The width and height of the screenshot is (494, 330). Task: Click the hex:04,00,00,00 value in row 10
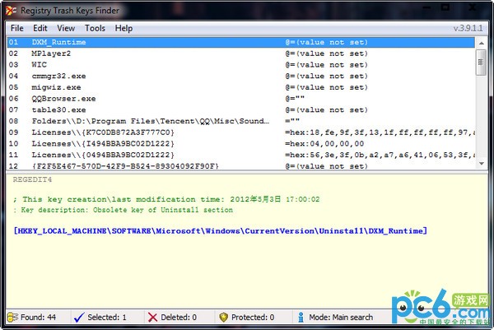(324, 144)
